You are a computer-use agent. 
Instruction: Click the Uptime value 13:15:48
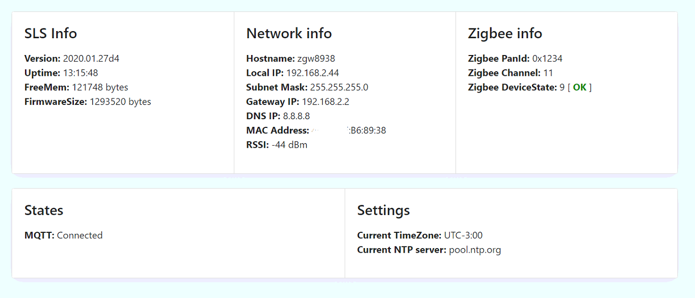click(x=81, y=73)
